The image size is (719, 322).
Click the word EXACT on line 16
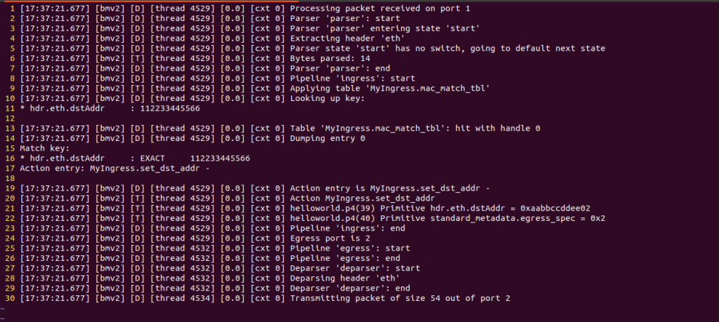click(x=152, y=159)
